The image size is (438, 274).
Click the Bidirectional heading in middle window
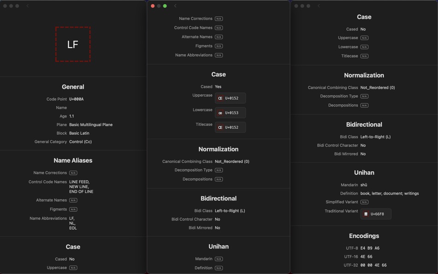pos(219,198)
